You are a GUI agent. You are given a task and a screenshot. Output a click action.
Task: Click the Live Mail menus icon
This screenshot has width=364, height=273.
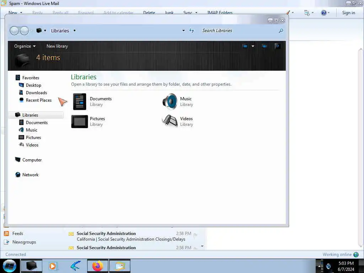307,13
